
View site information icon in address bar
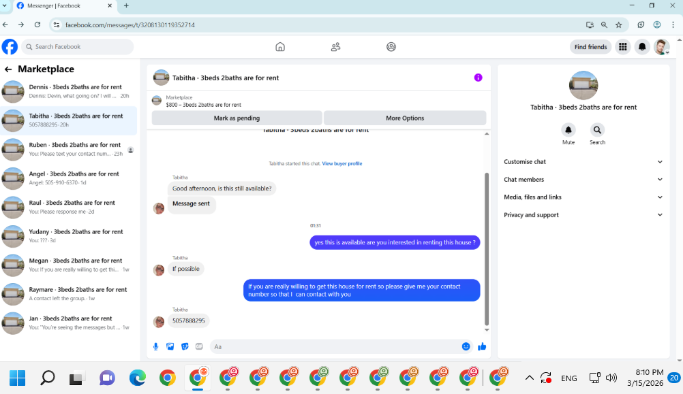[56, 24]
